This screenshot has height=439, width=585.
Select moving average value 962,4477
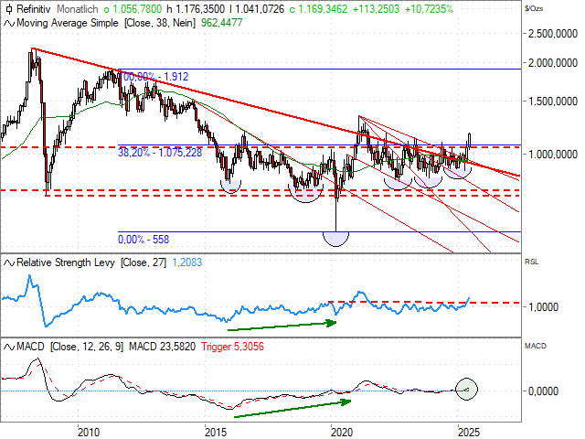pos(221,23)
